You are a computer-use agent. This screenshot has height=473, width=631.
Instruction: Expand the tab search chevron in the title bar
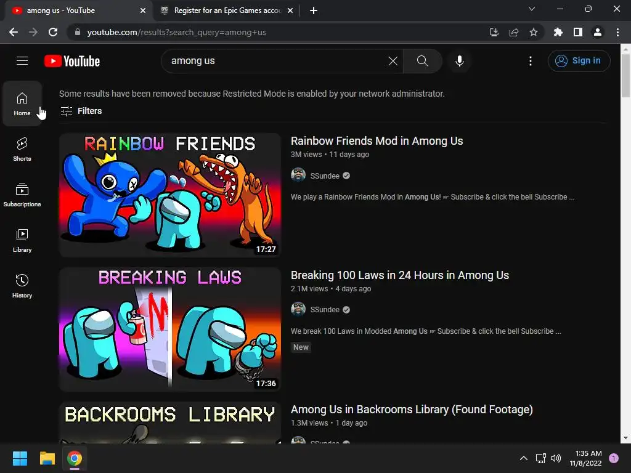click(x=532, y=9)
